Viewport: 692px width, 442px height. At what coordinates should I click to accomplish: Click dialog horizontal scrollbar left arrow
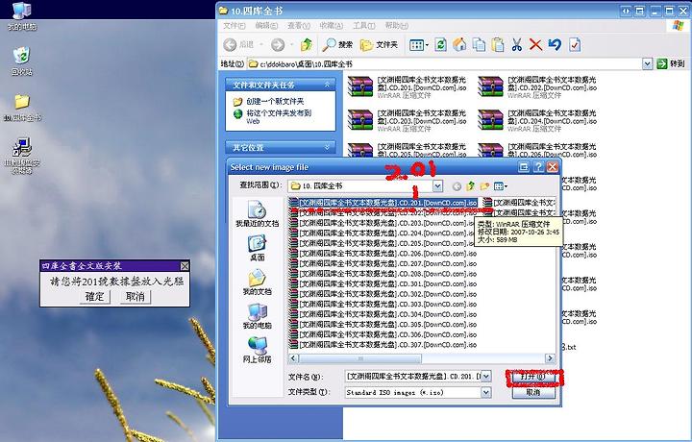coord(293,358)
